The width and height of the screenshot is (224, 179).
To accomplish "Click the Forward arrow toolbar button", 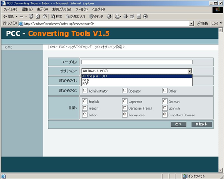I will (22, 17).
